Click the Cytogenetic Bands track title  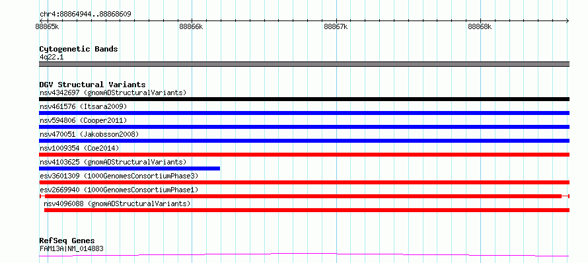pyautogui.click(x=79, y=49)
